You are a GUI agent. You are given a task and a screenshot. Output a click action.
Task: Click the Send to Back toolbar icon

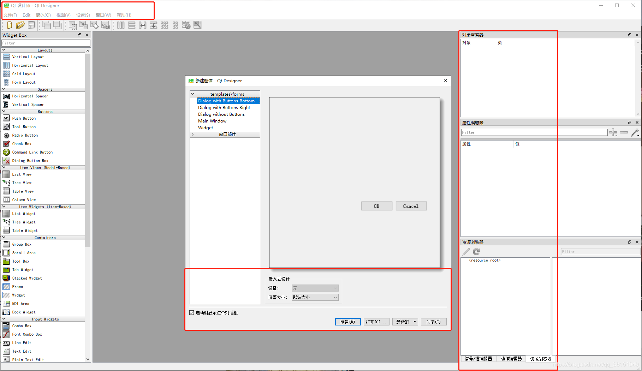pyautogui.click(x=58, y=25)
